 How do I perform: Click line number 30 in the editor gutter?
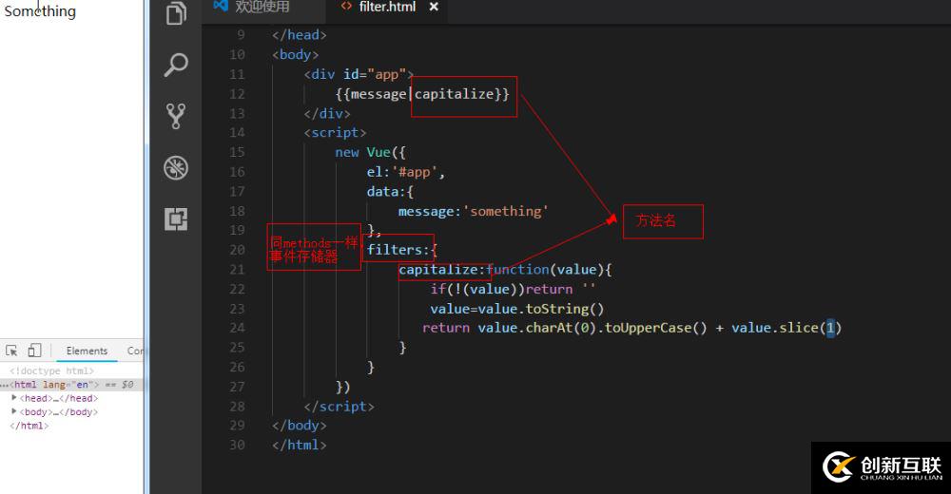(237, 445)
